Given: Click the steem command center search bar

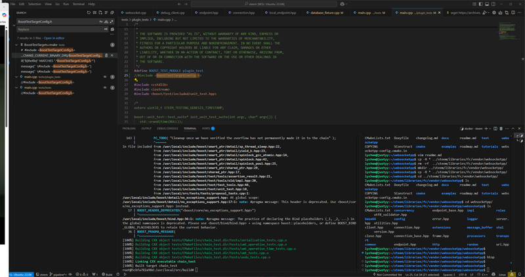Looking at the screenshot, I should pos(264,4).
